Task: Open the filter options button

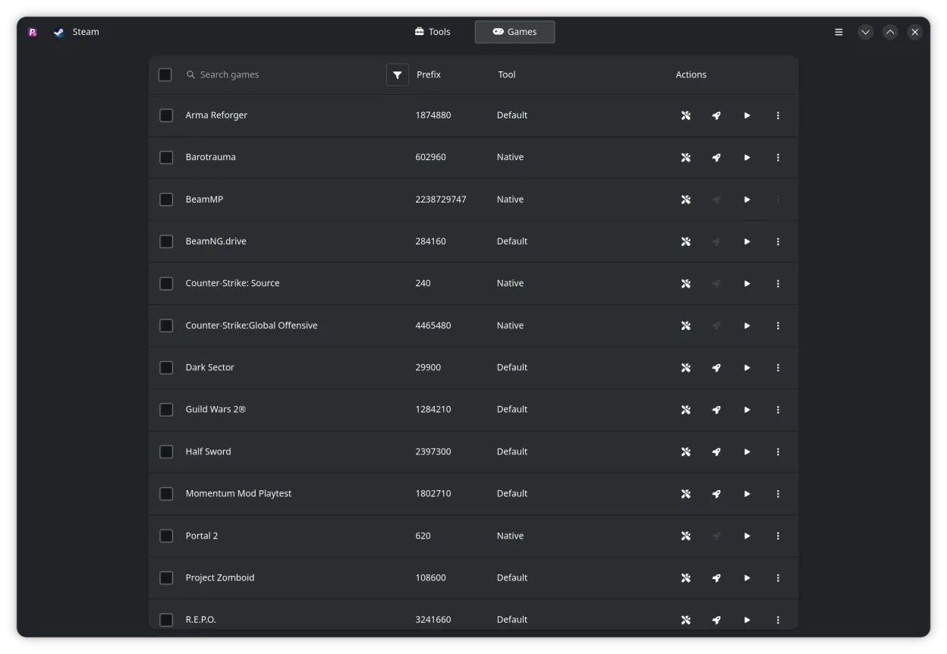Action: tap(397, 74)
